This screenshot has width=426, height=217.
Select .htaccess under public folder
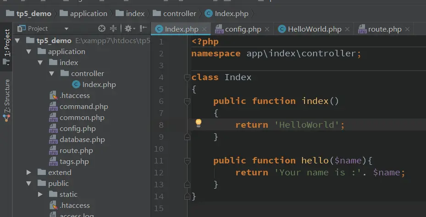(x=70, y=206)
